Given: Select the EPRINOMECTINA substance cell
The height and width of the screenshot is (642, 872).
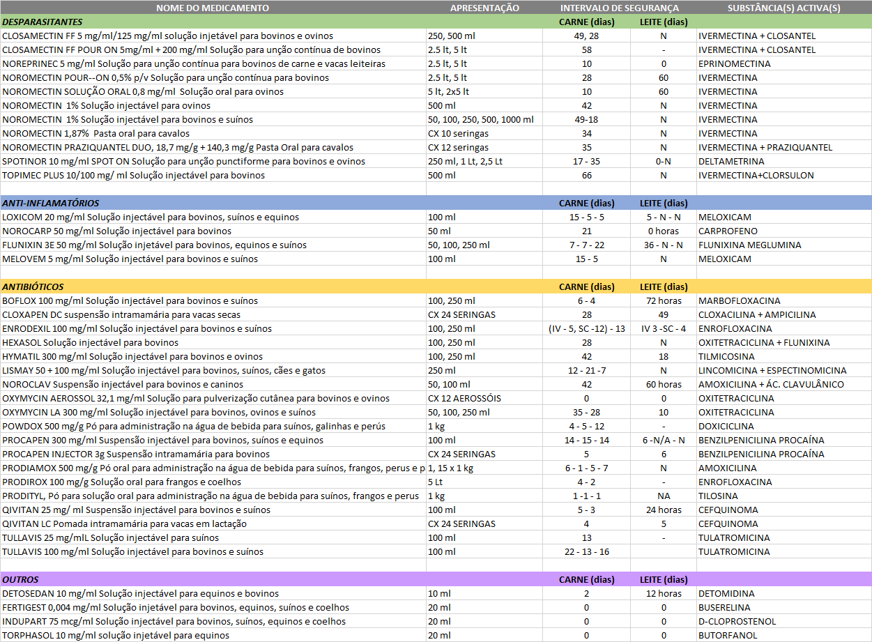Looking at the screenshot, I should click(x=784, y=63).
